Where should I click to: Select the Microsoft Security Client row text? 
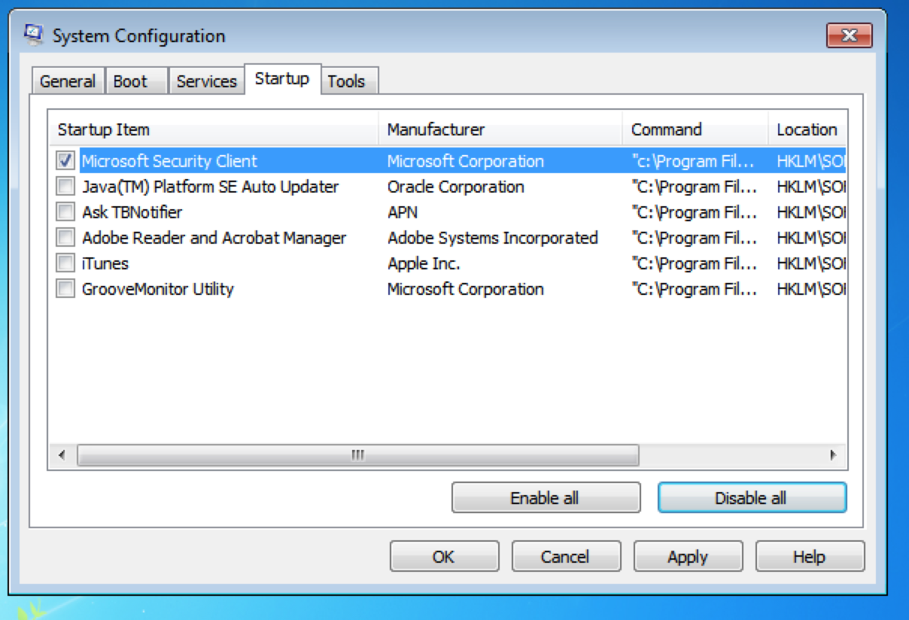coord(169,161)
